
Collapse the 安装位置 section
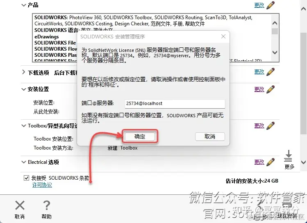coord(24,89)
